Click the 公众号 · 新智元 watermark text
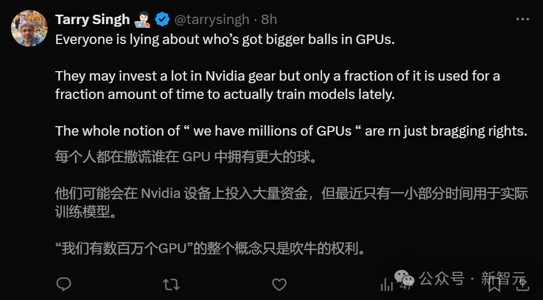Viewport: 543px width, 300px height. tap(472, 278)
